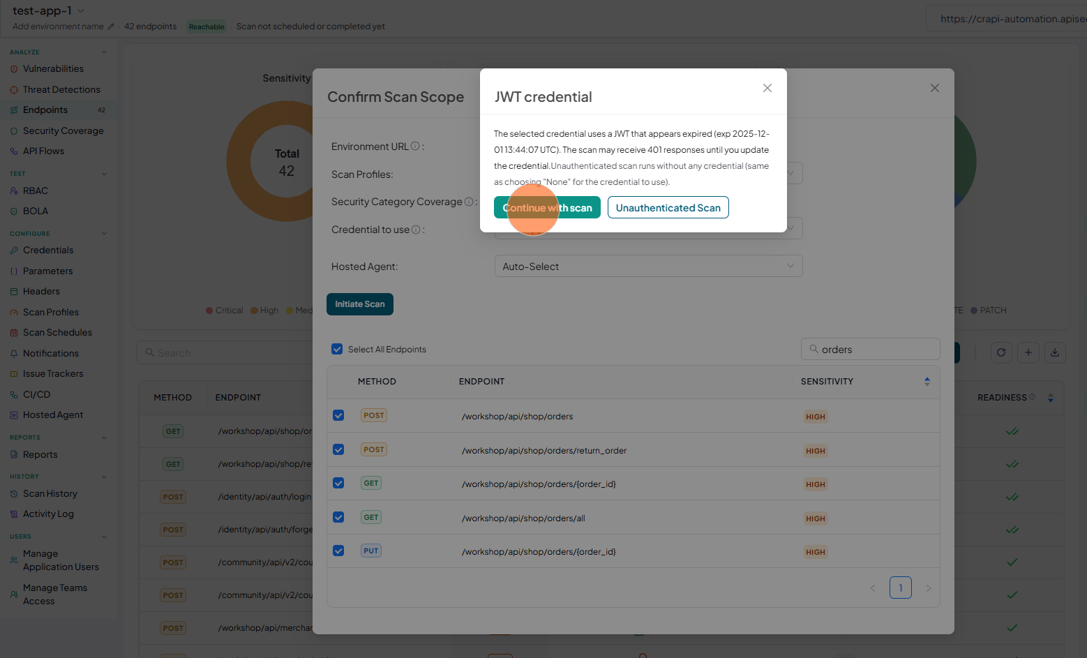Toggle Select All Endpoints checkbox
Viewport: 1087px width, 658px height.
[x=337, y=349]
